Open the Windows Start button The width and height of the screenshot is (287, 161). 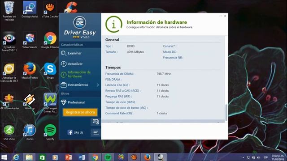4,157
